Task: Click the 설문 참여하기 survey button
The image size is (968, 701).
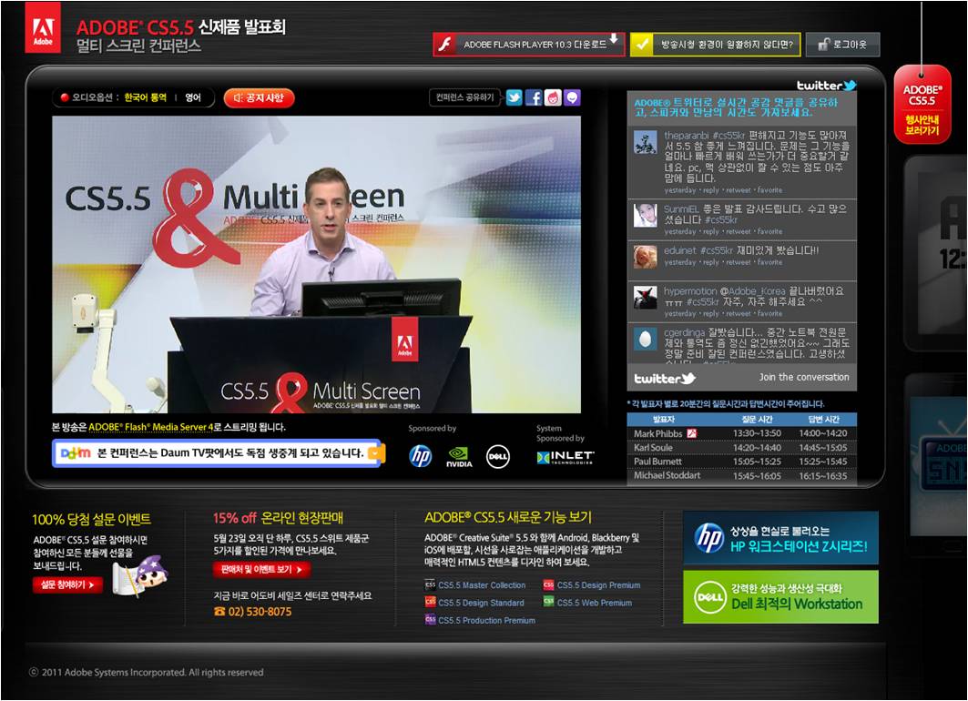Action: pyautogui.click(x=68, y=585)
